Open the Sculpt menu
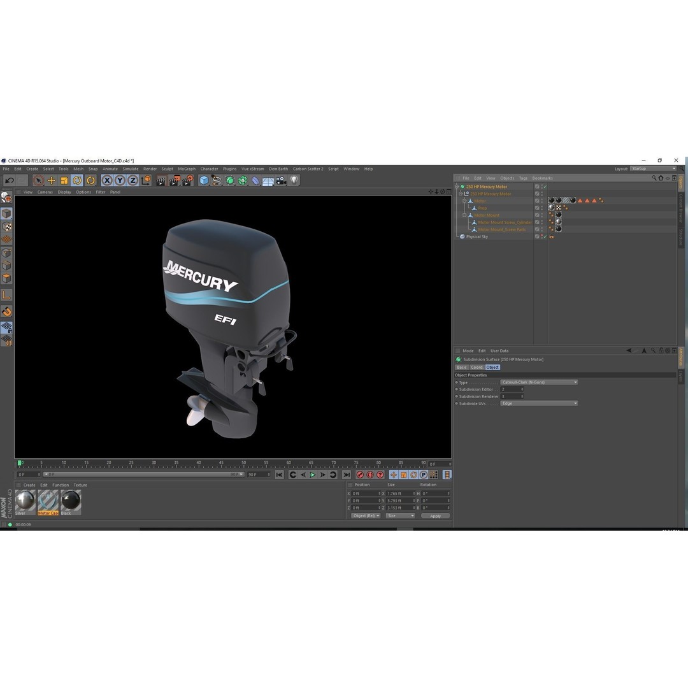The height and width of the screenshot is (688, 688). pyautogui.click(x=167, y=169)
